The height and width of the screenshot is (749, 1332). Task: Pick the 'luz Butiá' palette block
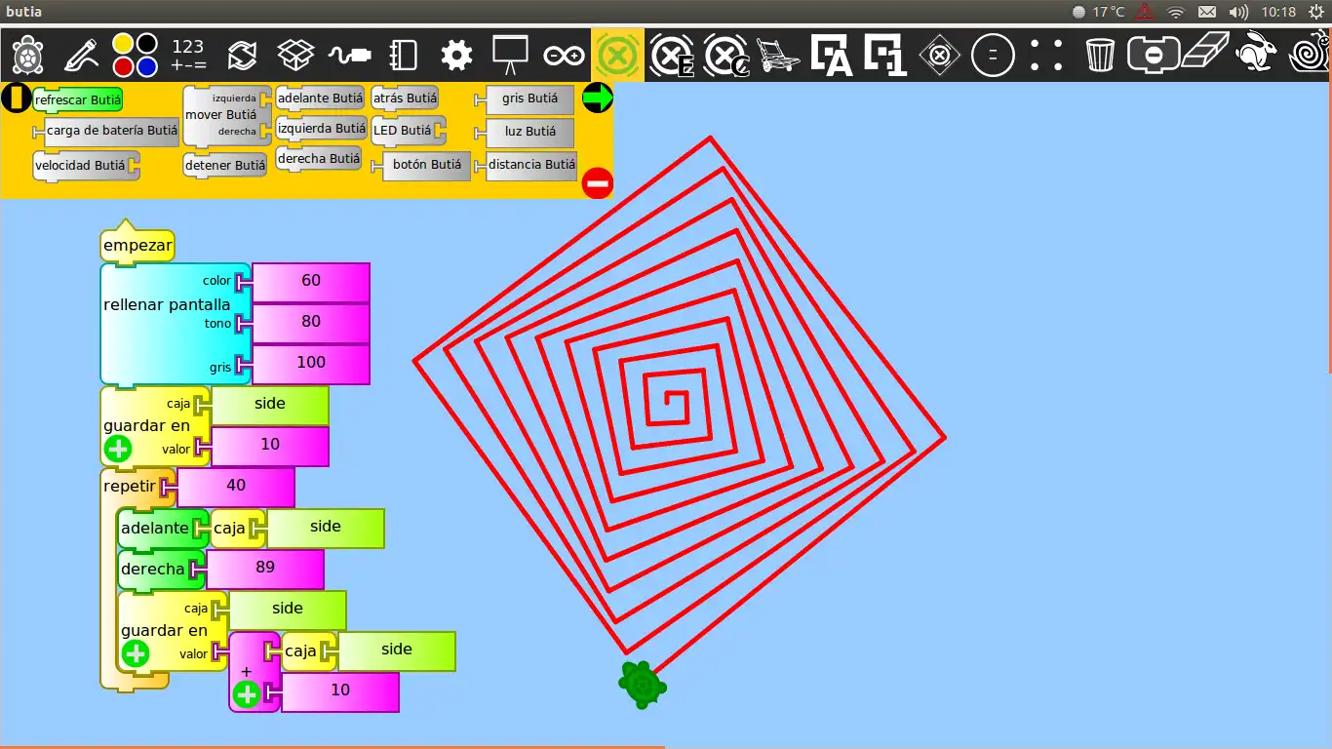click(525, 133)
